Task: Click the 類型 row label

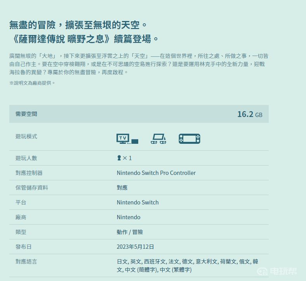Action: (21, 232)
